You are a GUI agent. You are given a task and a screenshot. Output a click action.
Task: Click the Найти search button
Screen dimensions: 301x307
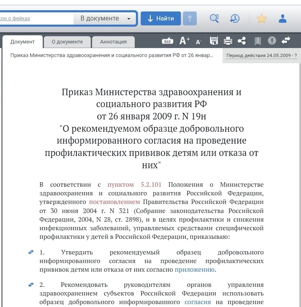(x=161, y=18)
